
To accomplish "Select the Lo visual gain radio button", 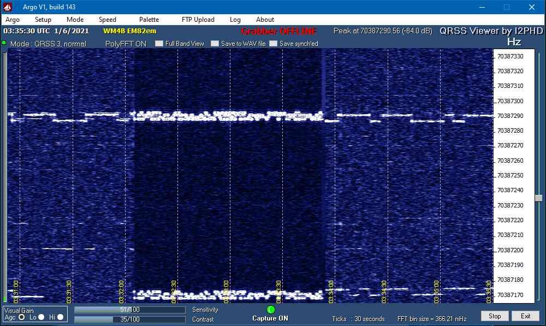I will [x=41, y=317].
